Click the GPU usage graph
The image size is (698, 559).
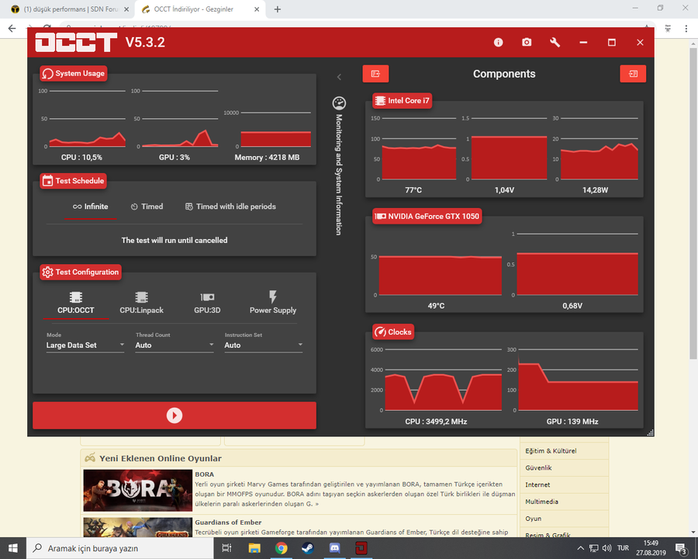(180, 119)
